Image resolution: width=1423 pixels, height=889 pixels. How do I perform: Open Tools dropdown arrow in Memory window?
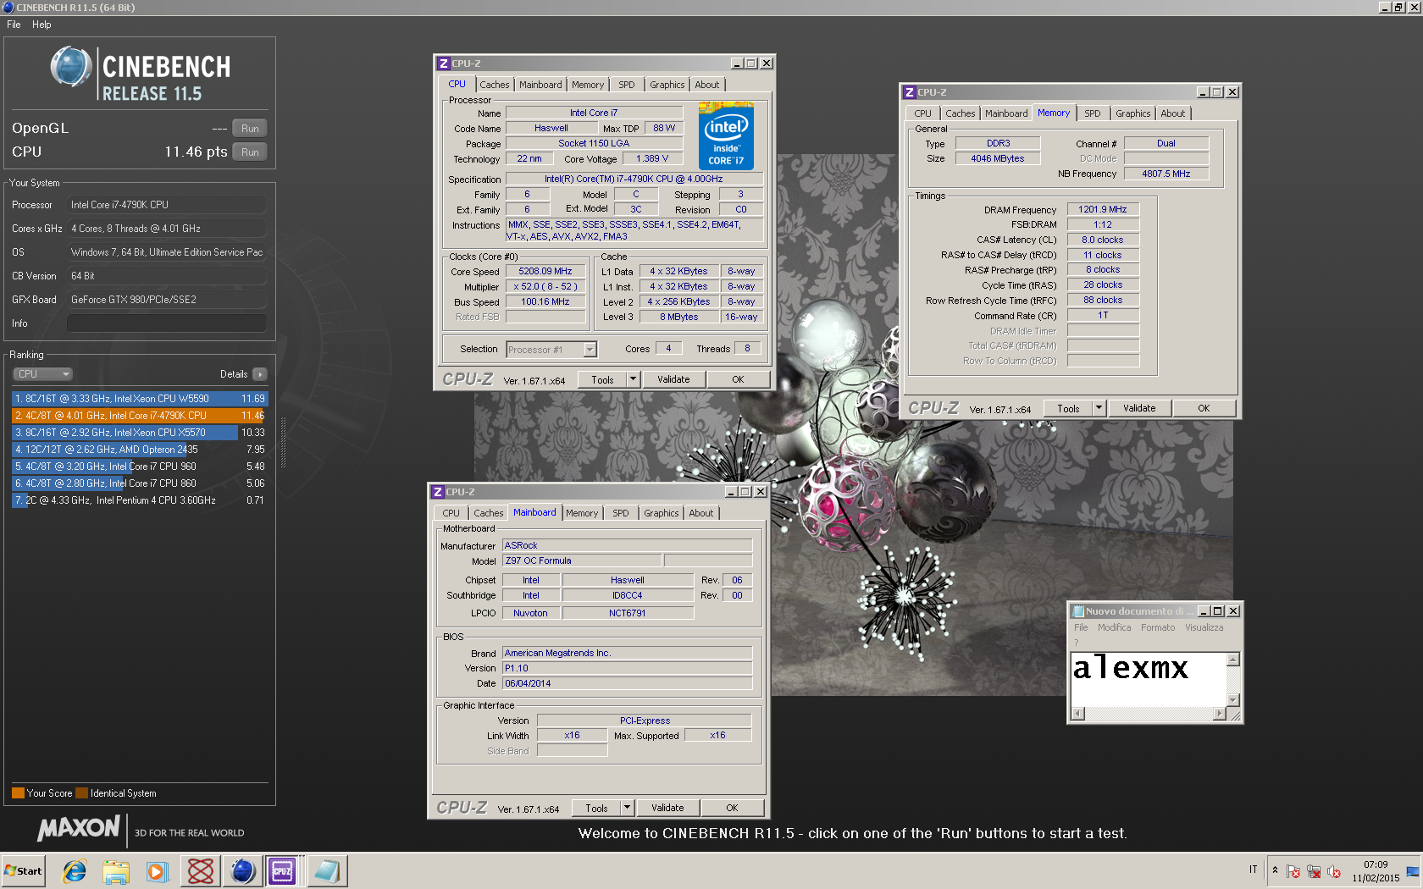tap(1099, 408)
